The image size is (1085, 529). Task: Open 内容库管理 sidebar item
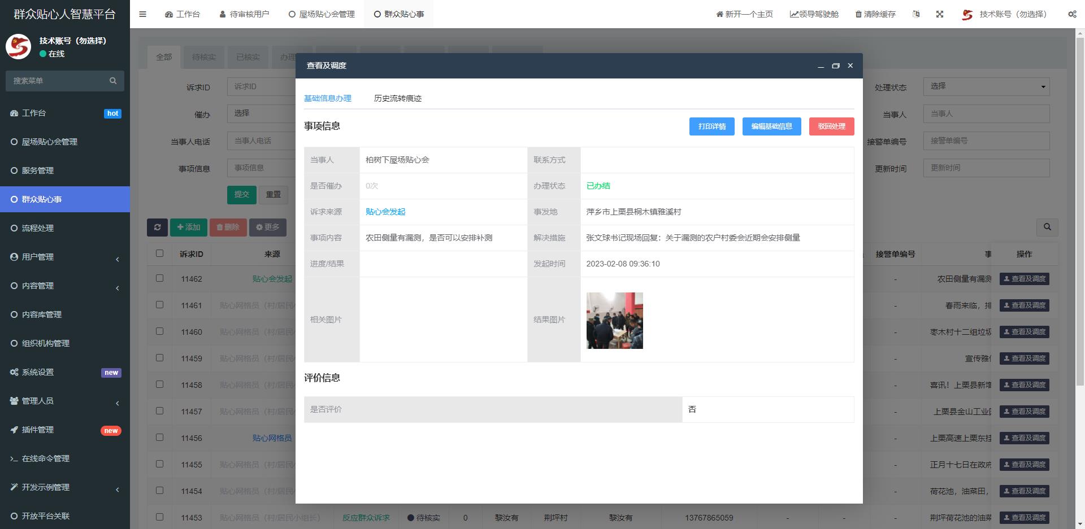(x=65, y=314)
